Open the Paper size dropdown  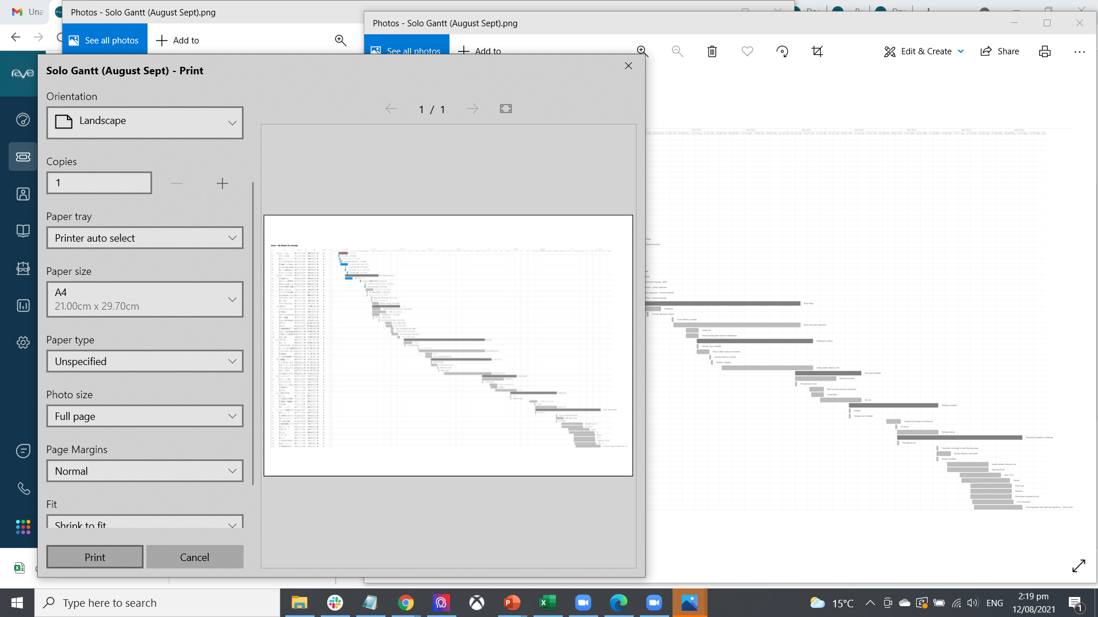point(145,299)
